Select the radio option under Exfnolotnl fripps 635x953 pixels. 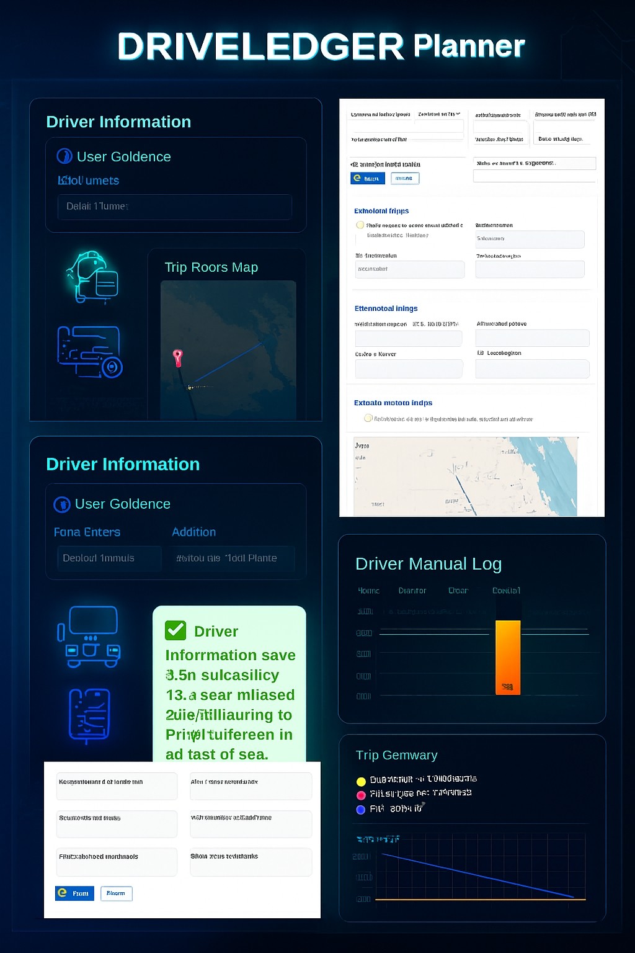click(x=360, y=225)
